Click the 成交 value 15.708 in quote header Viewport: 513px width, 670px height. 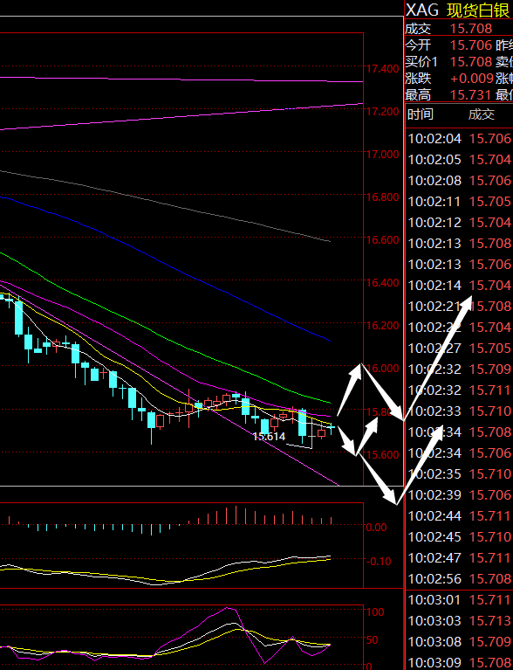(471, 29)
